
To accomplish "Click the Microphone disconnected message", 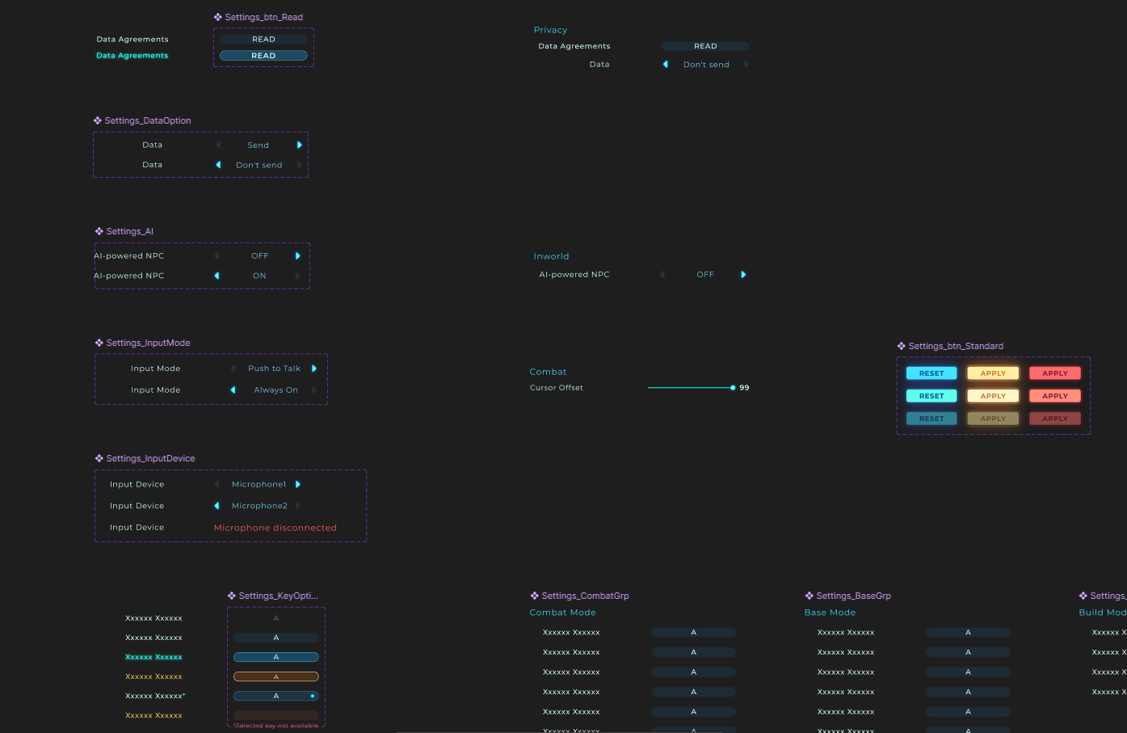I will [x=275, y=528].
